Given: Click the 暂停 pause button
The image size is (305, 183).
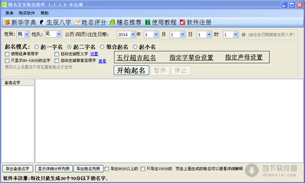Looking at the screenshot, I should 160,70.
